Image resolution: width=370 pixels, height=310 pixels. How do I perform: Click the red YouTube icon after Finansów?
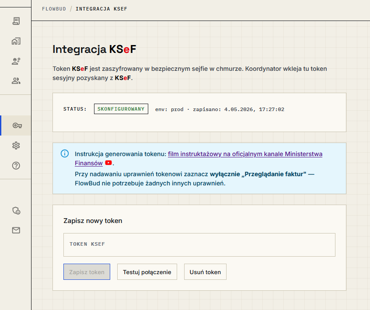[108, 163]
